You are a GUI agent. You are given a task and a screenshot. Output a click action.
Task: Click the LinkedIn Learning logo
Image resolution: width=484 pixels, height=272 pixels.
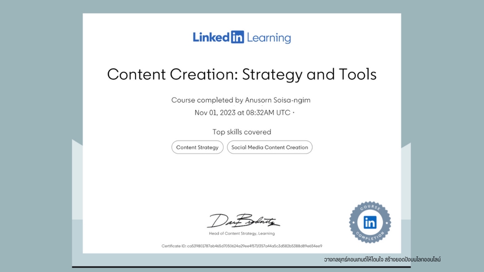tap(241, 37)
